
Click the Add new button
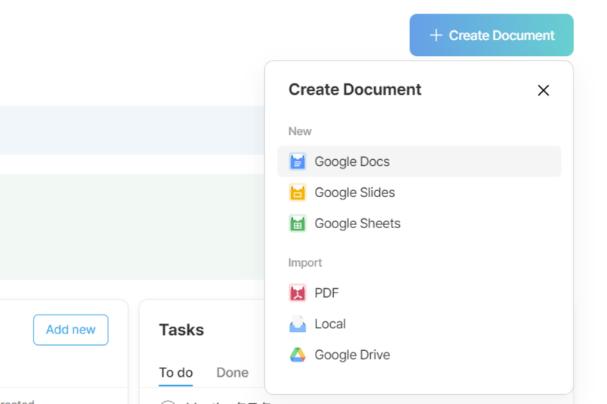click(71, 330)
